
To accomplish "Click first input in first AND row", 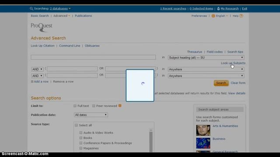I will pyautogui.click(x=72, y=69).
